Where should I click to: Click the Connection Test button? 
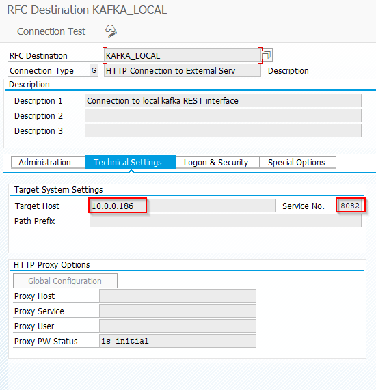(51, 31)
